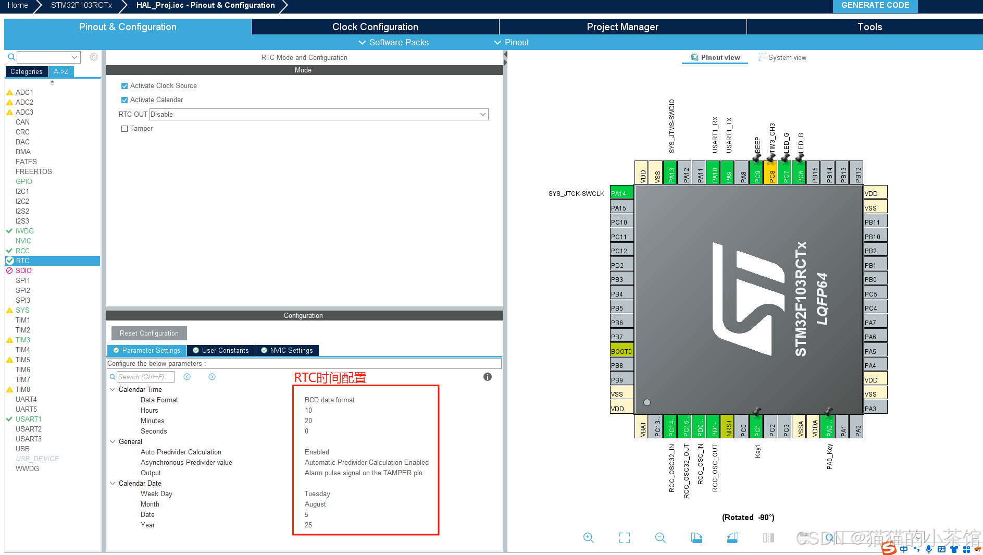The image size is (983, 555).
Task: Click the Hours value 10
Action: point(308,410)
